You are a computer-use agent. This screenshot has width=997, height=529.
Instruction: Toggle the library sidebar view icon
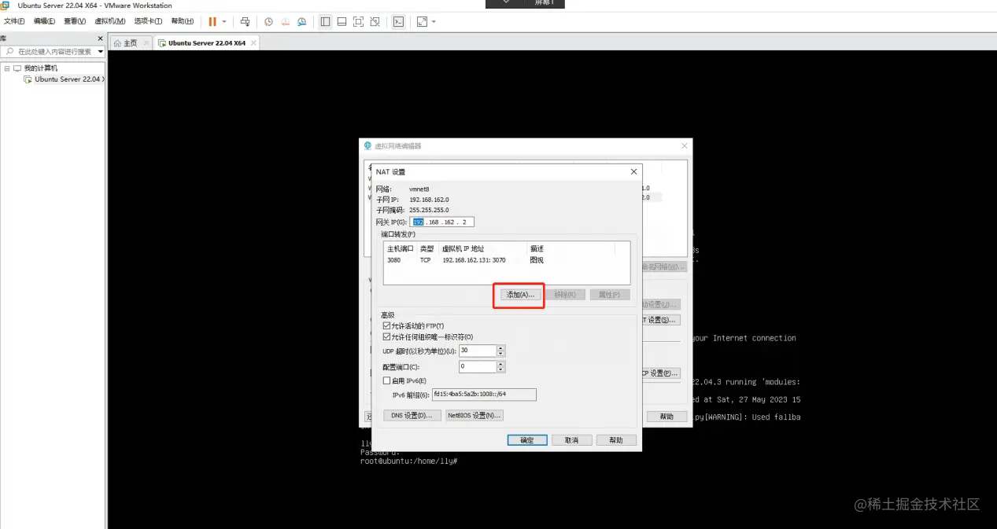tap(325, 22)
